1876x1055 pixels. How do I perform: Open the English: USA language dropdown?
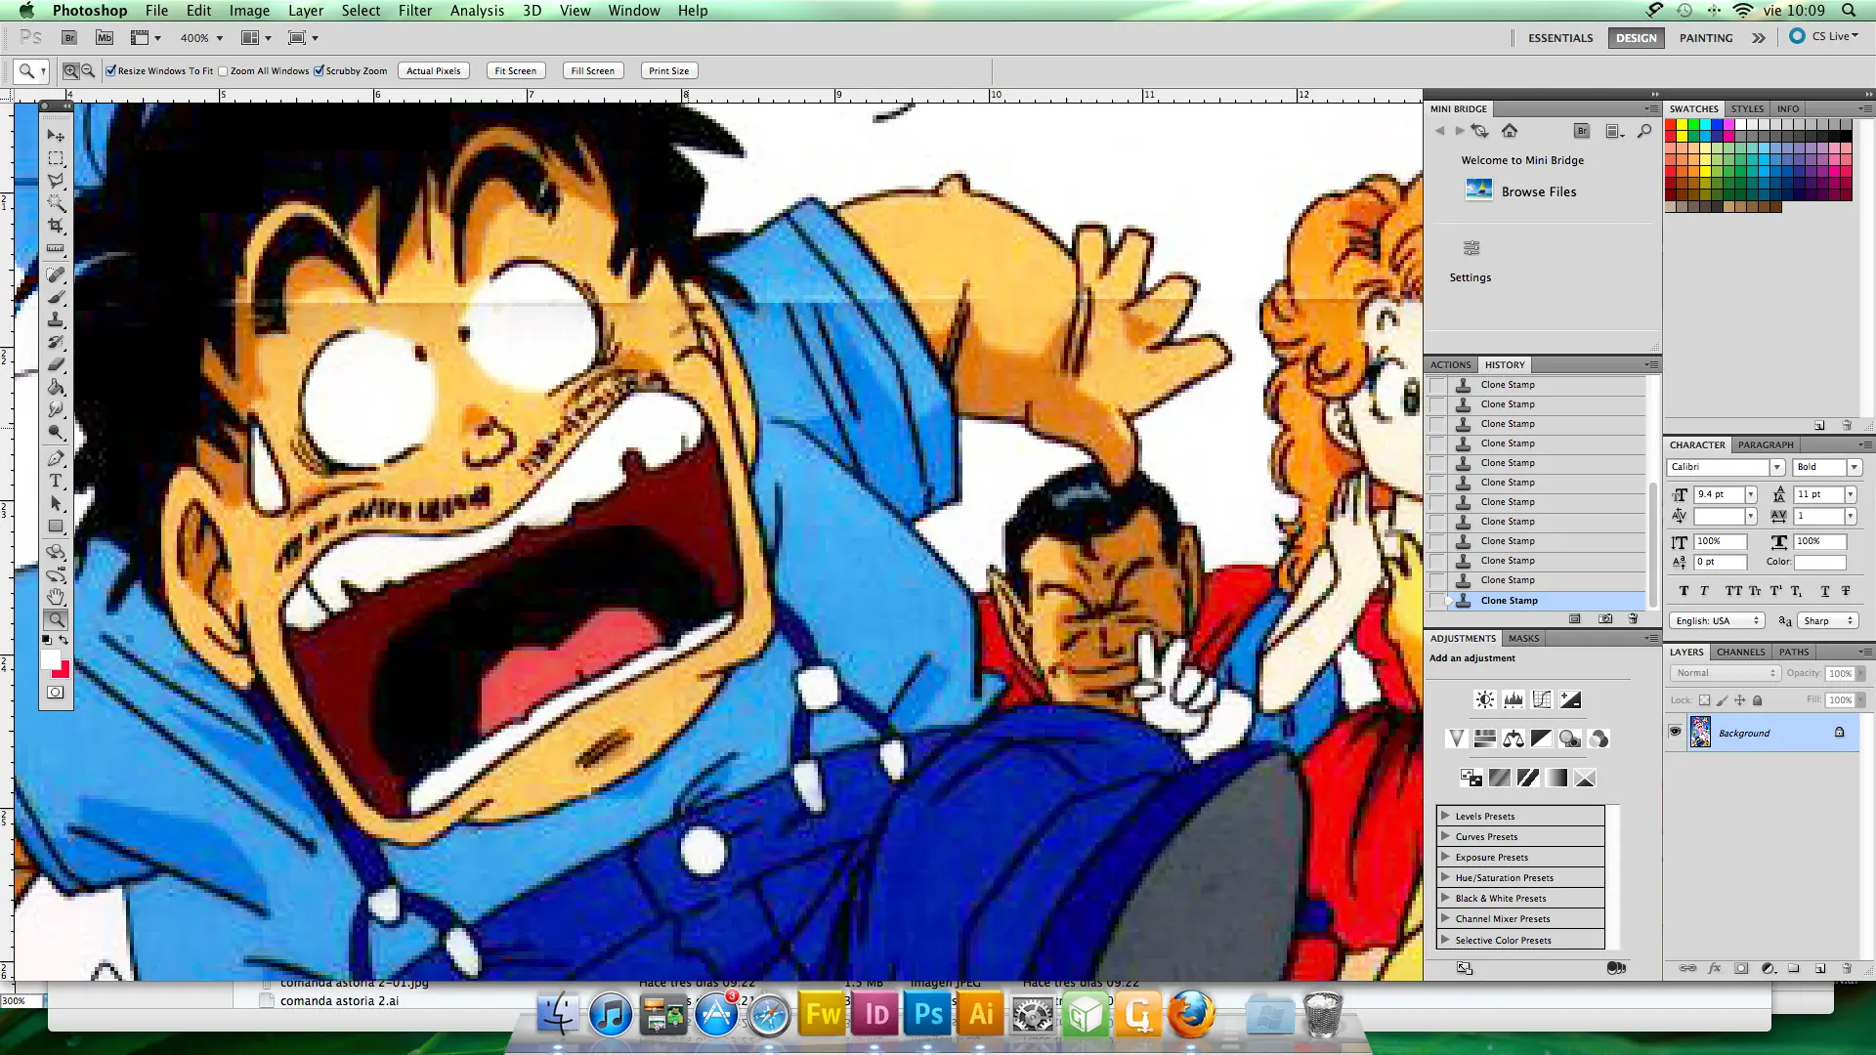click(1717, 620)
